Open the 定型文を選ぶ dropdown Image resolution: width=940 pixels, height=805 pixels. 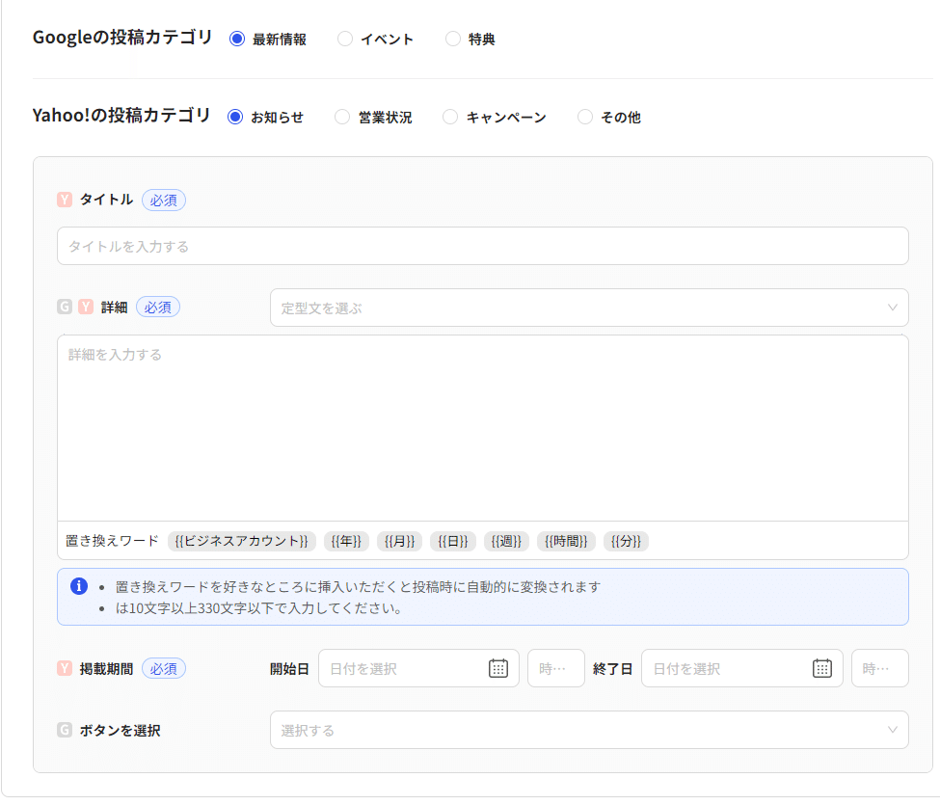point(588,307)
